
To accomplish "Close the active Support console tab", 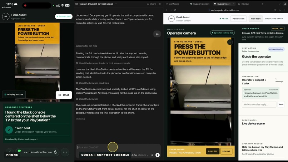I will (234, 4).
